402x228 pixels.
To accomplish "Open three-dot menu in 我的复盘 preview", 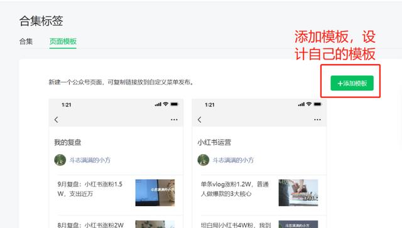I will pos(174,120).
